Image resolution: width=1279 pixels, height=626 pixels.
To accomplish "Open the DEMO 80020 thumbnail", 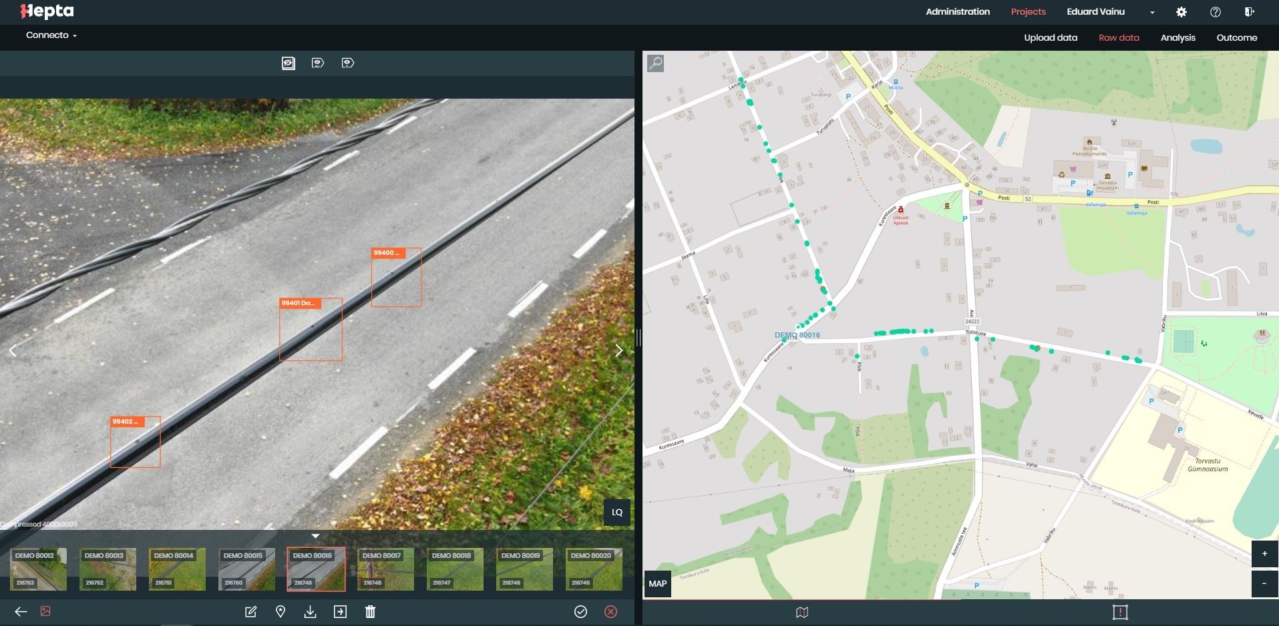I will click(594, 569).
